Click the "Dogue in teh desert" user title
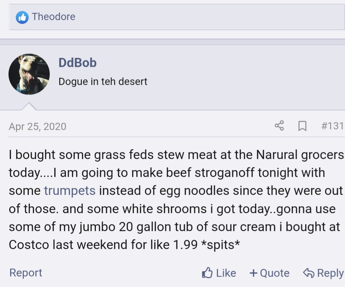 coord(103,81)
